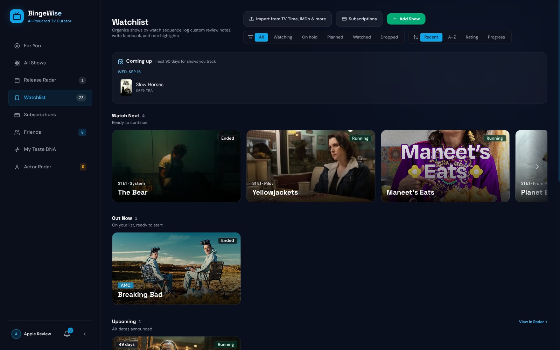This screenshot has height=350, width=560.
Task: Click the All Shows grid icon
Action: coord(17,63)
